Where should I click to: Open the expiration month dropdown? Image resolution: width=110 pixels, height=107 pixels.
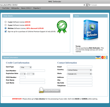pyautogui.click(x=23, y=74)
